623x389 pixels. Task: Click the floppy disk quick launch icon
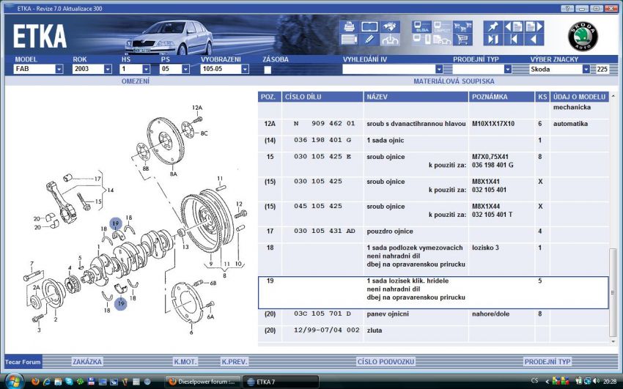point(91,382)
